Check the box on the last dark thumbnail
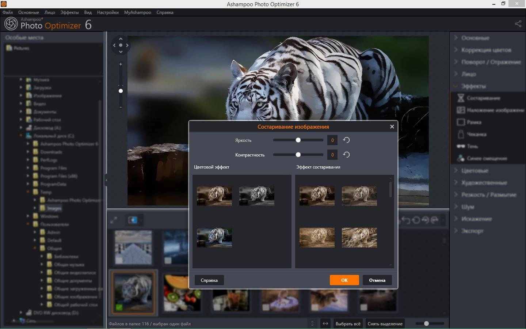Viewport: 526px width, 329px height. tap(364, 307)
